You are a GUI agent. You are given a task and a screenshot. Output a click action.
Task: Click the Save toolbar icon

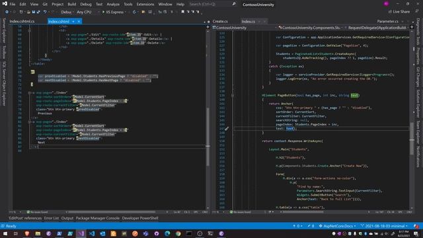(x=34, y=12)
